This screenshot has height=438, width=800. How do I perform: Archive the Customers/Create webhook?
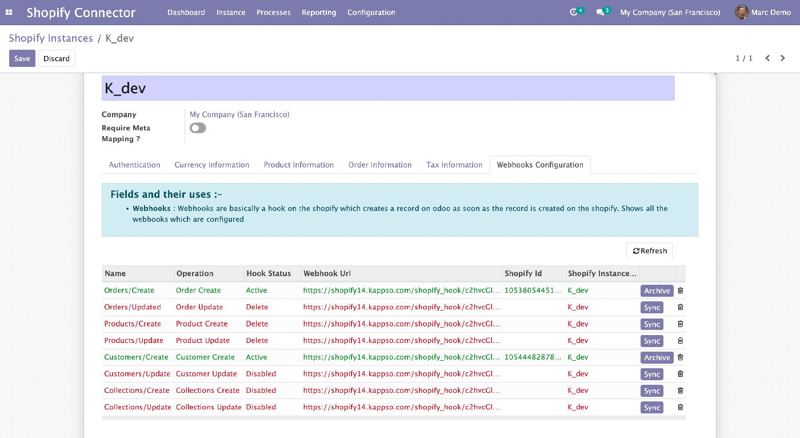click(x=657, y=357)
